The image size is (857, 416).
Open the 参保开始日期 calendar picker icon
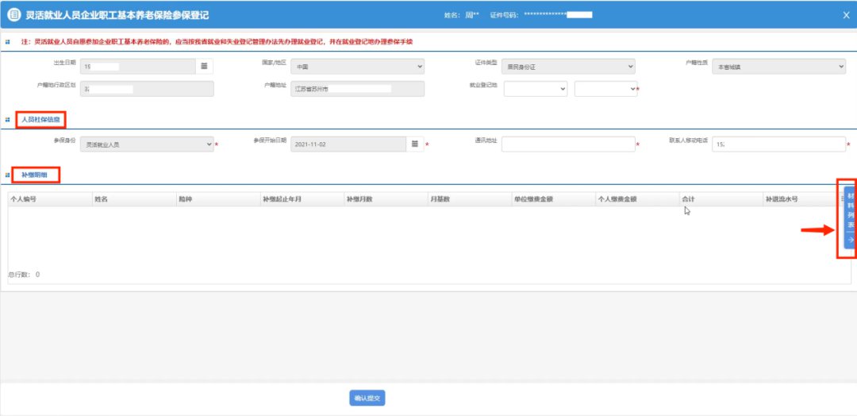click(x=414, y=144)
